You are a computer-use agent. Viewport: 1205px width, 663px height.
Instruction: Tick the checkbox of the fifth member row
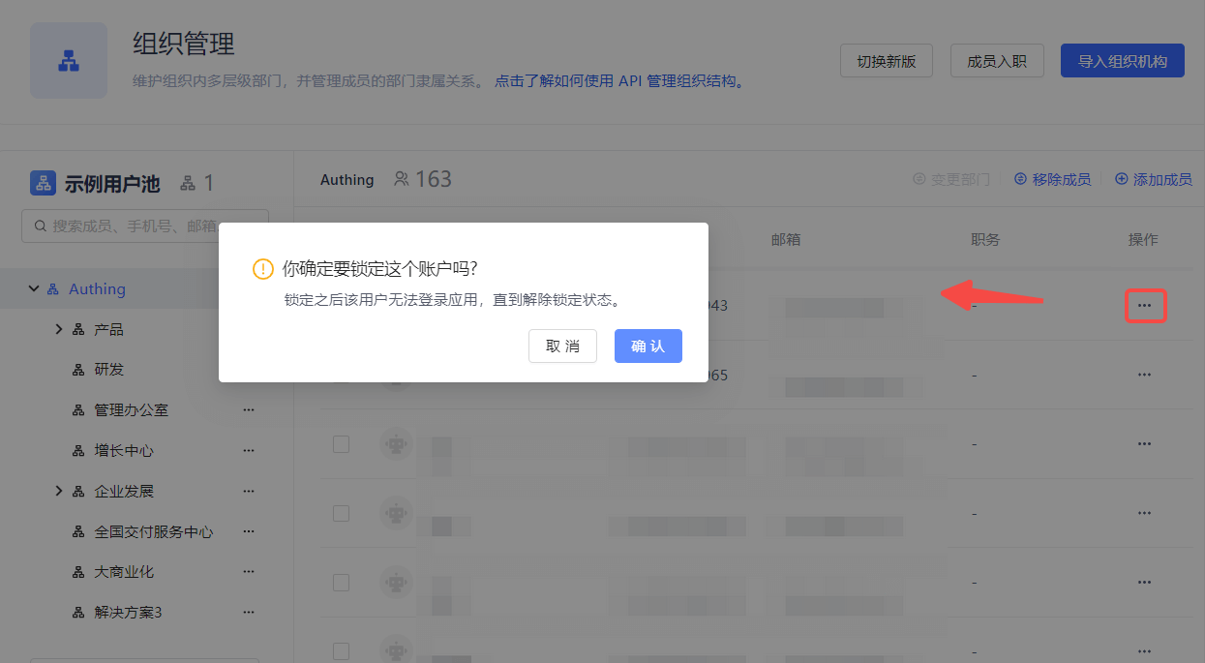coord(341,583)
